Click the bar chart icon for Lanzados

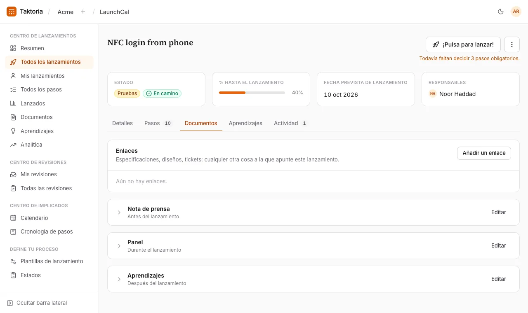click(13, 103)
